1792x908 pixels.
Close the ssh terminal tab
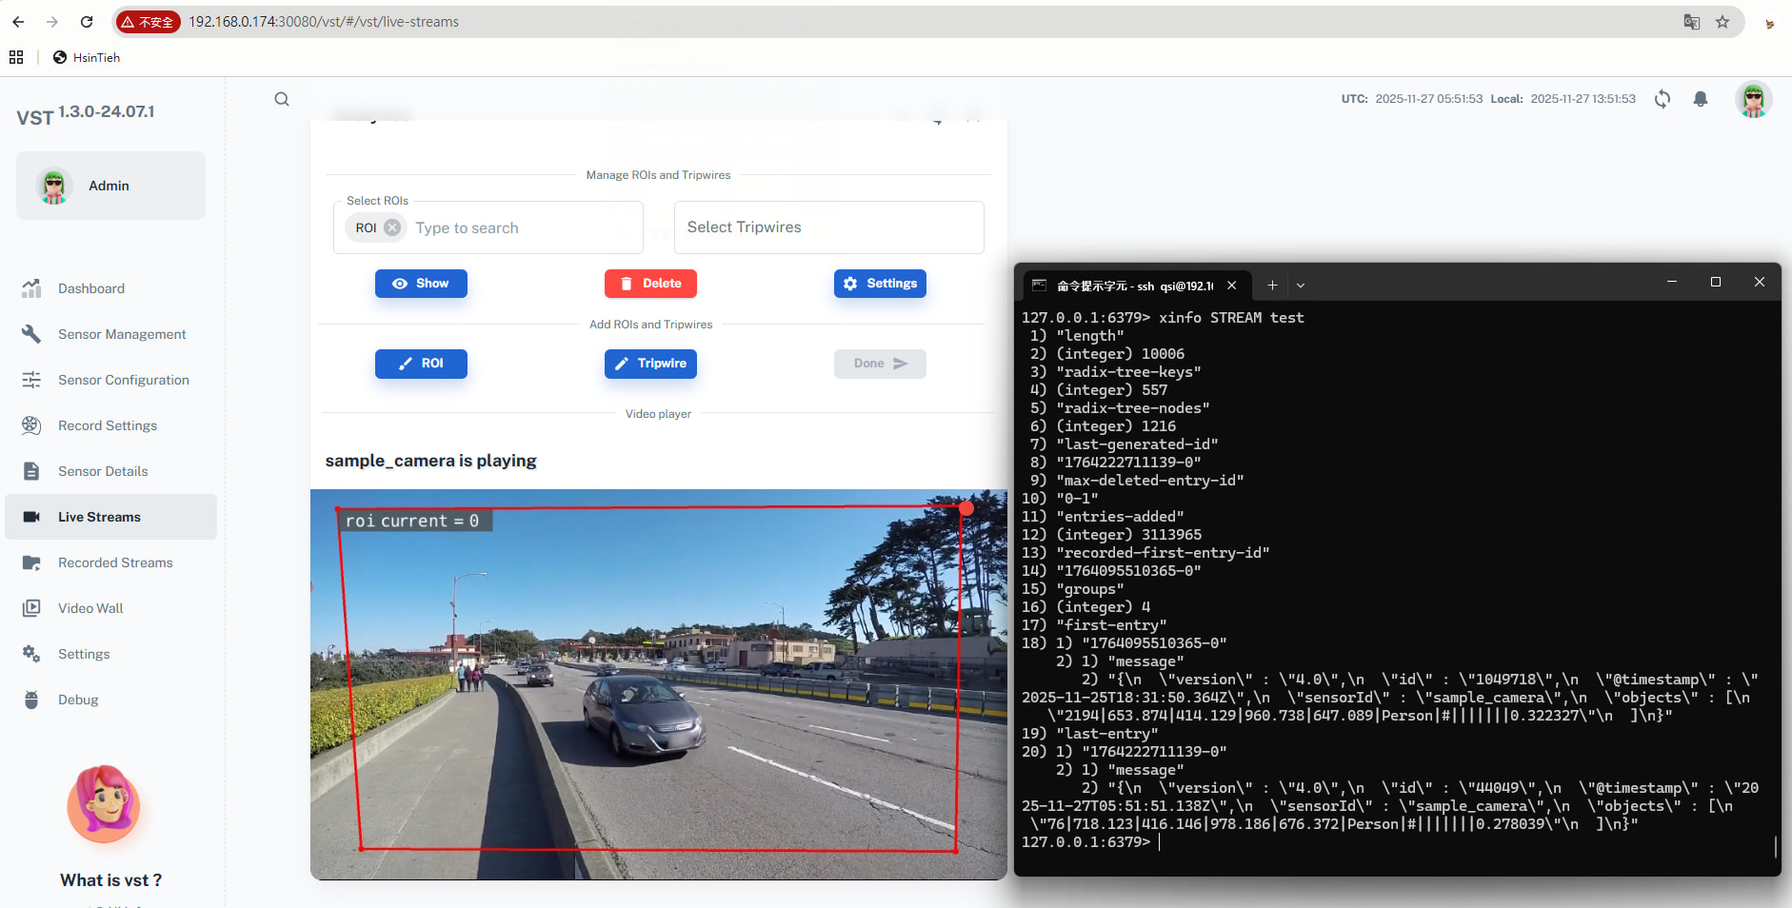point(1232,286)
